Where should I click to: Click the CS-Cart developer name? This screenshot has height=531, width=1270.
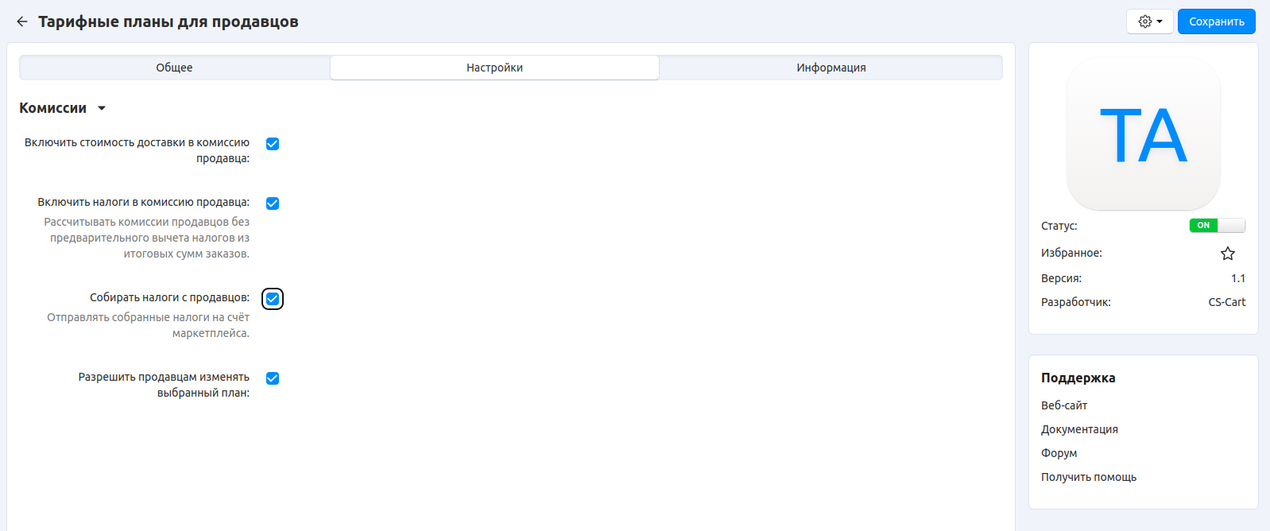pos(1226,302)
